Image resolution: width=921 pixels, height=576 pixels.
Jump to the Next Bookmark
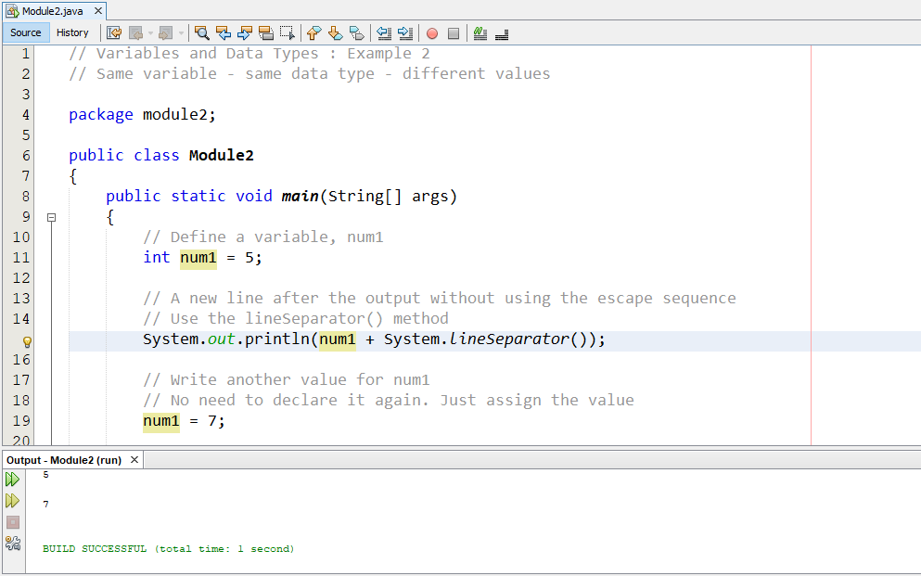coord(336,33)
